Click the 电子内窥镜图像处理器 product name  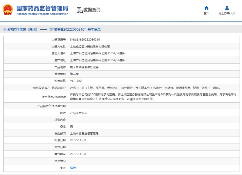point(84,67)
